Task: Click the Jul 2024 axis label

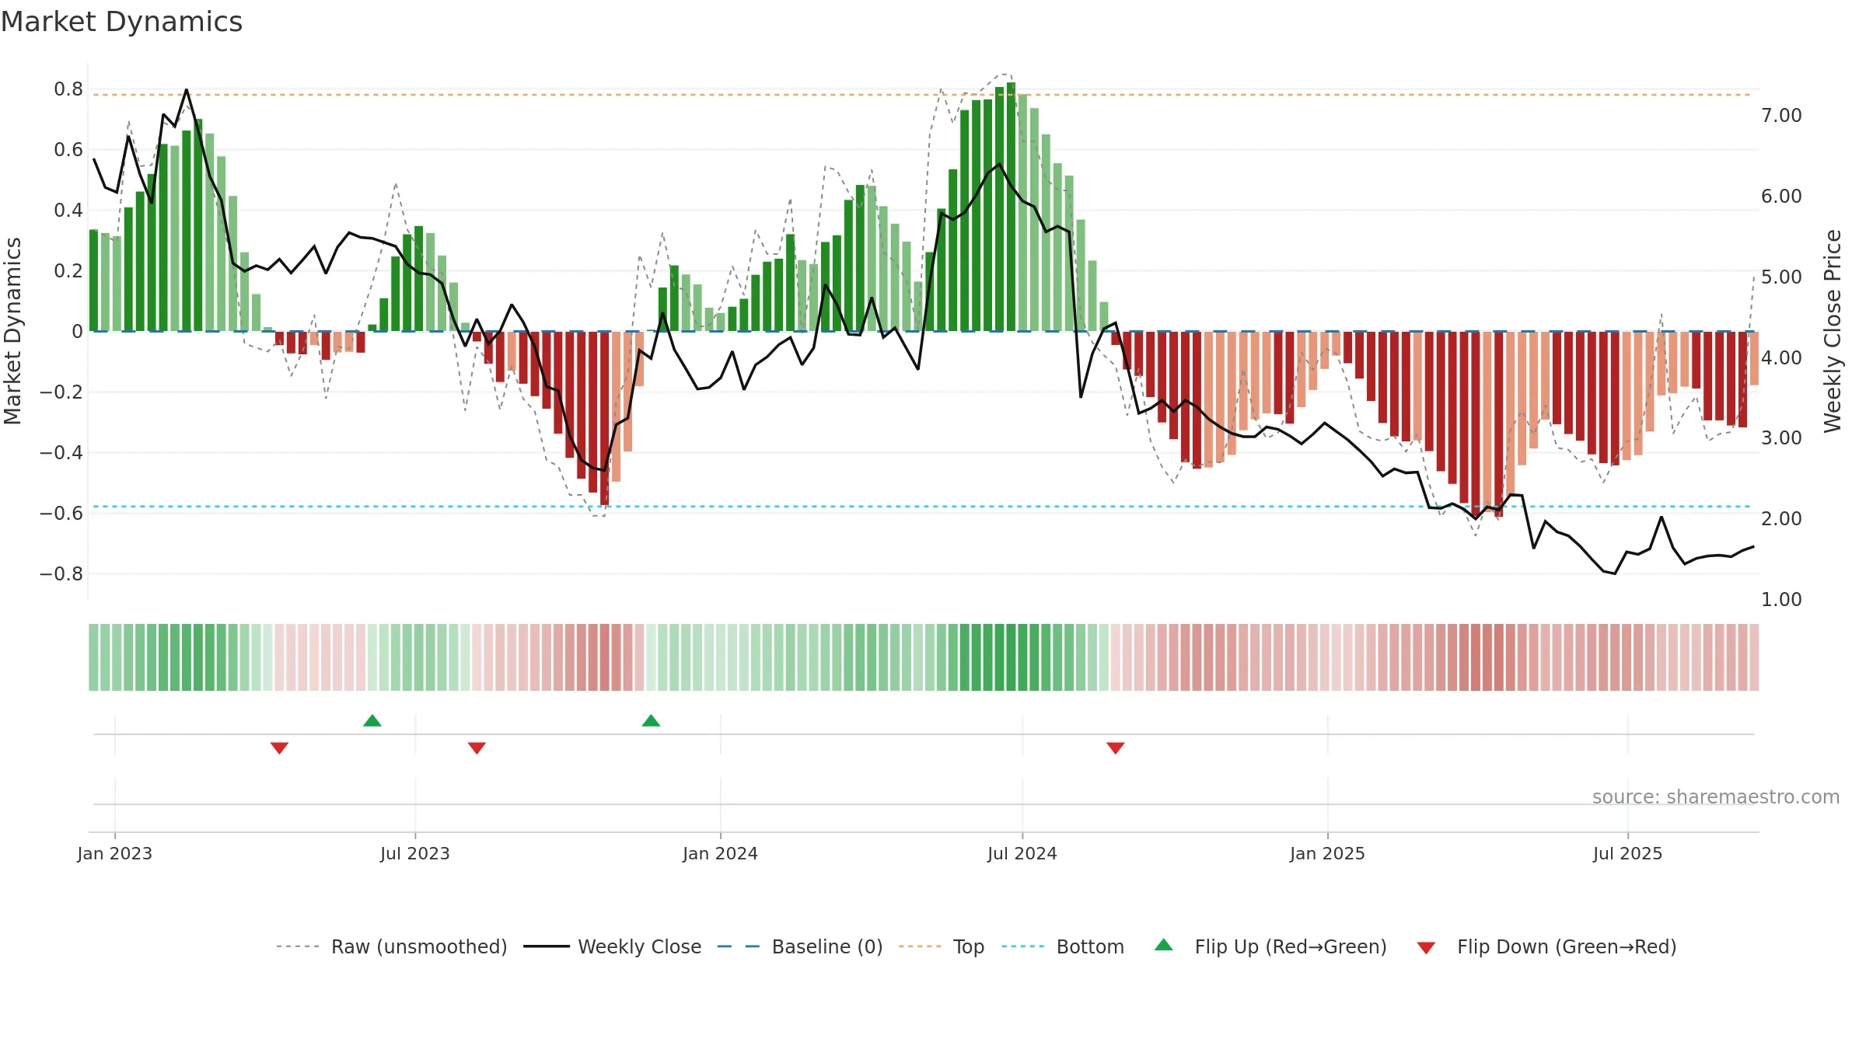Action: [1022, 853]
